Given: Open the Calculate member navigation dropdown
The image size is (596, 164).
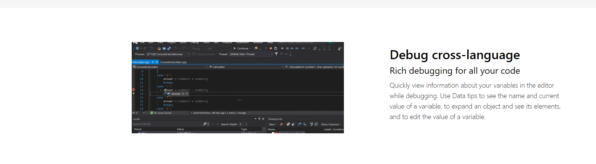Looking at the screenshot, I should pyautogui.click(x=314, y=67).
